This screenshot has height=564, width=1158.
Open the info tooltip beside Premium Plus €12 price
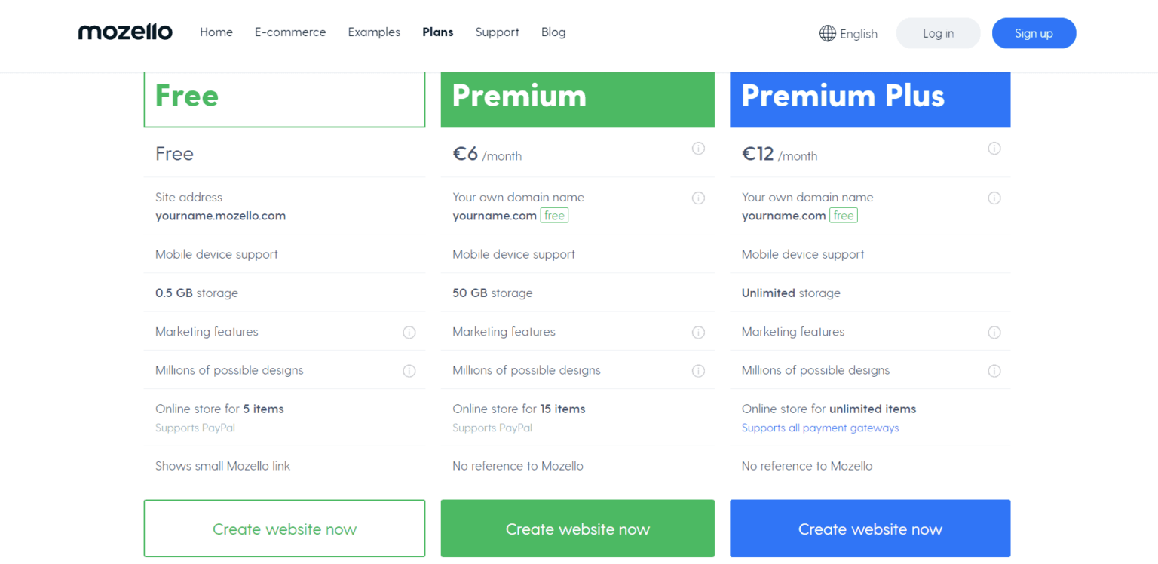[x=994, y=149]
